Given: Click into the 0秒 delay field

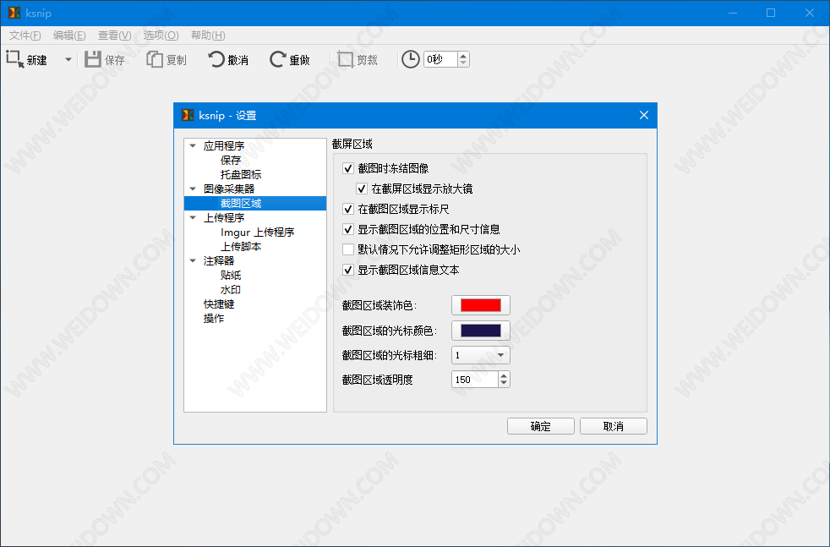Looking at the screenshot, I should point(440,59).
